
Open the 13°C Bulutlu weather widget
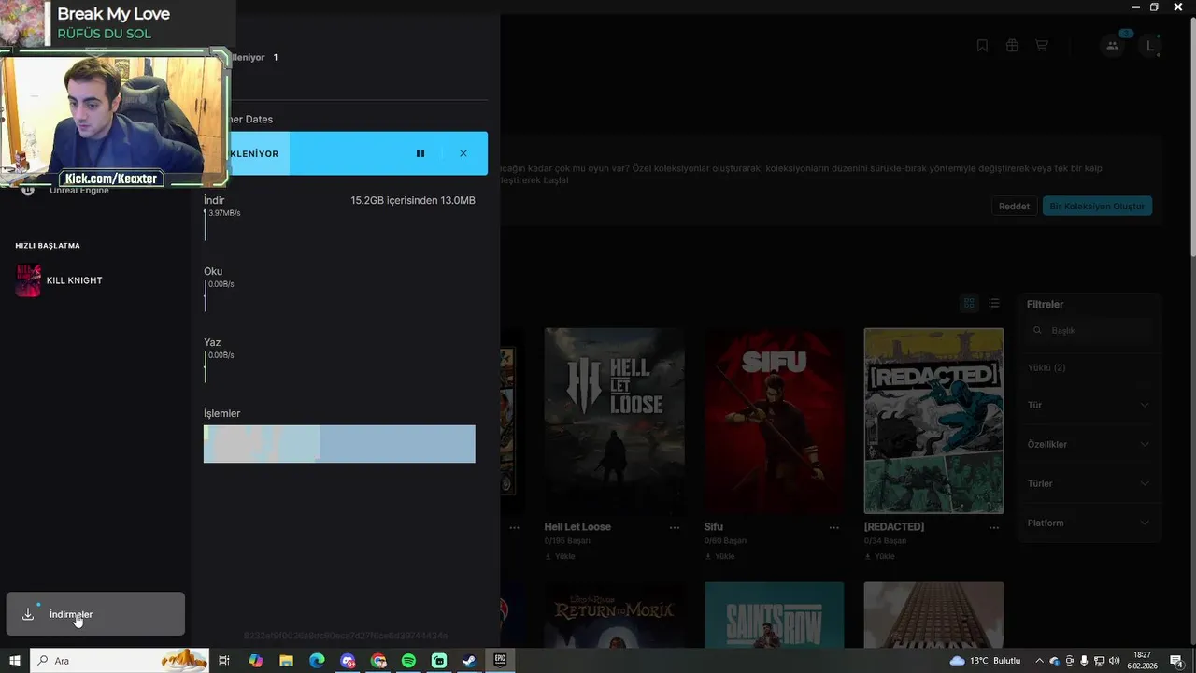pyautogui.click(x=985, y=661)
